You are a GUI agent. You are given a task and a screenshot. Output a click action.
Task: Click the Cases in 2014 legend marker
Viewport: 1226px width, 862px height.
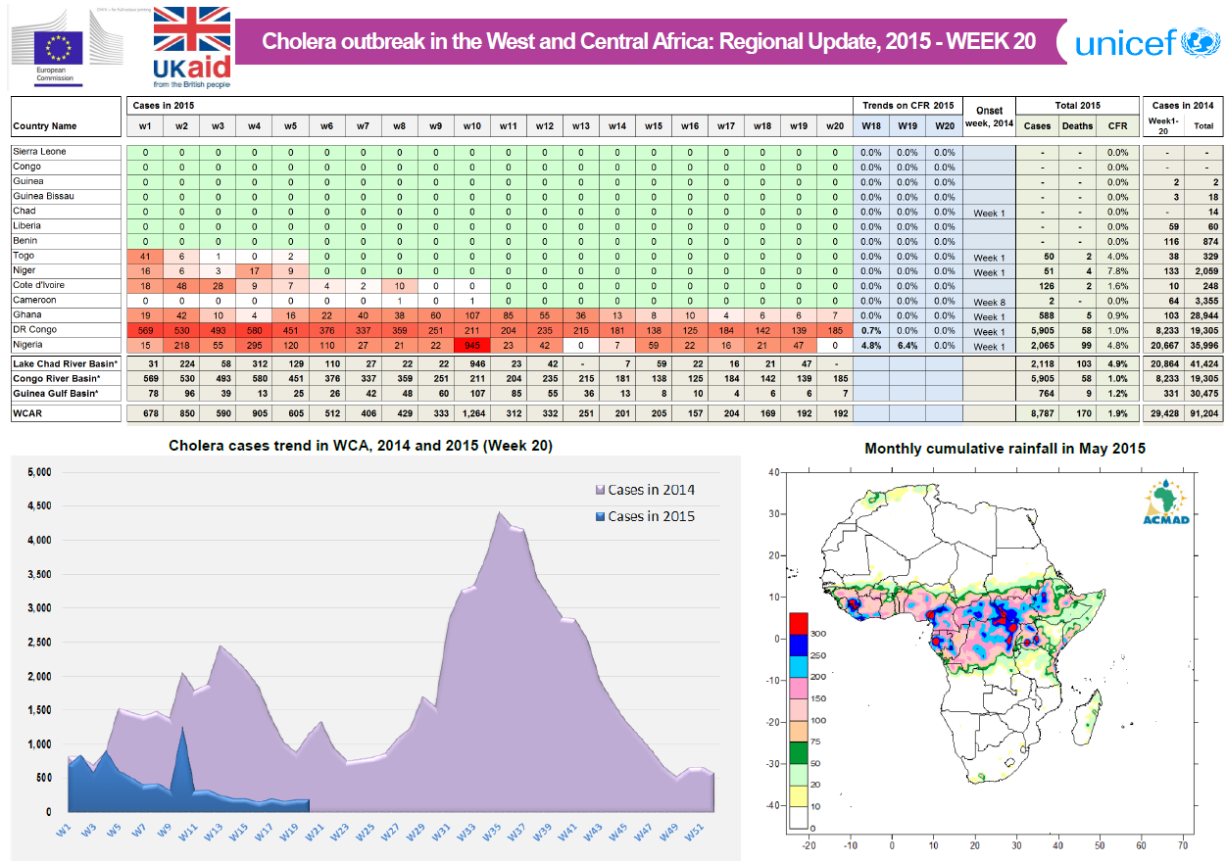pos(600,490)
